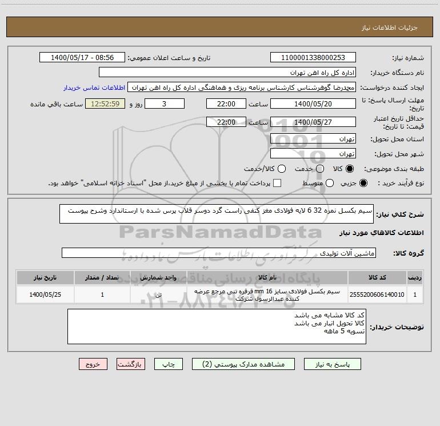Click the countdown timer 12:52:59
Image resolution: width=440 pixels, height=426 pixels.
[105, 103]
